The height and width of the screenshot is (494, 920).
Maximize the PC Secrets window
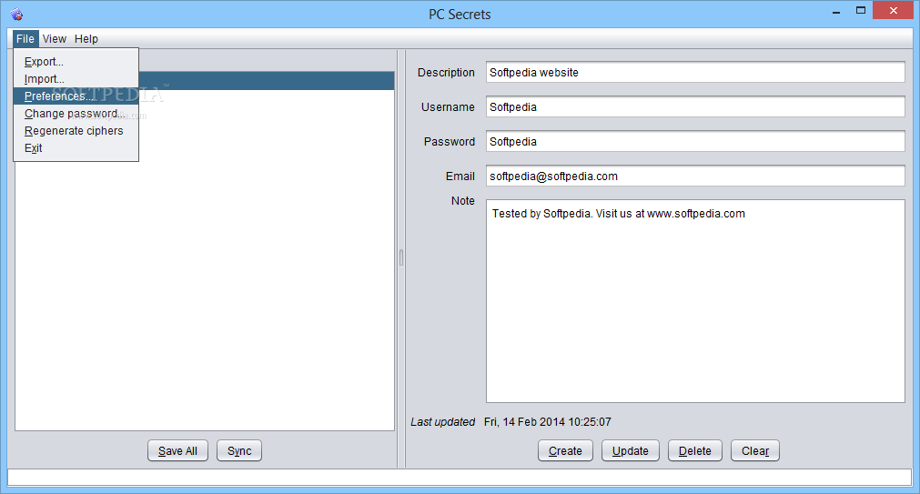861,11
